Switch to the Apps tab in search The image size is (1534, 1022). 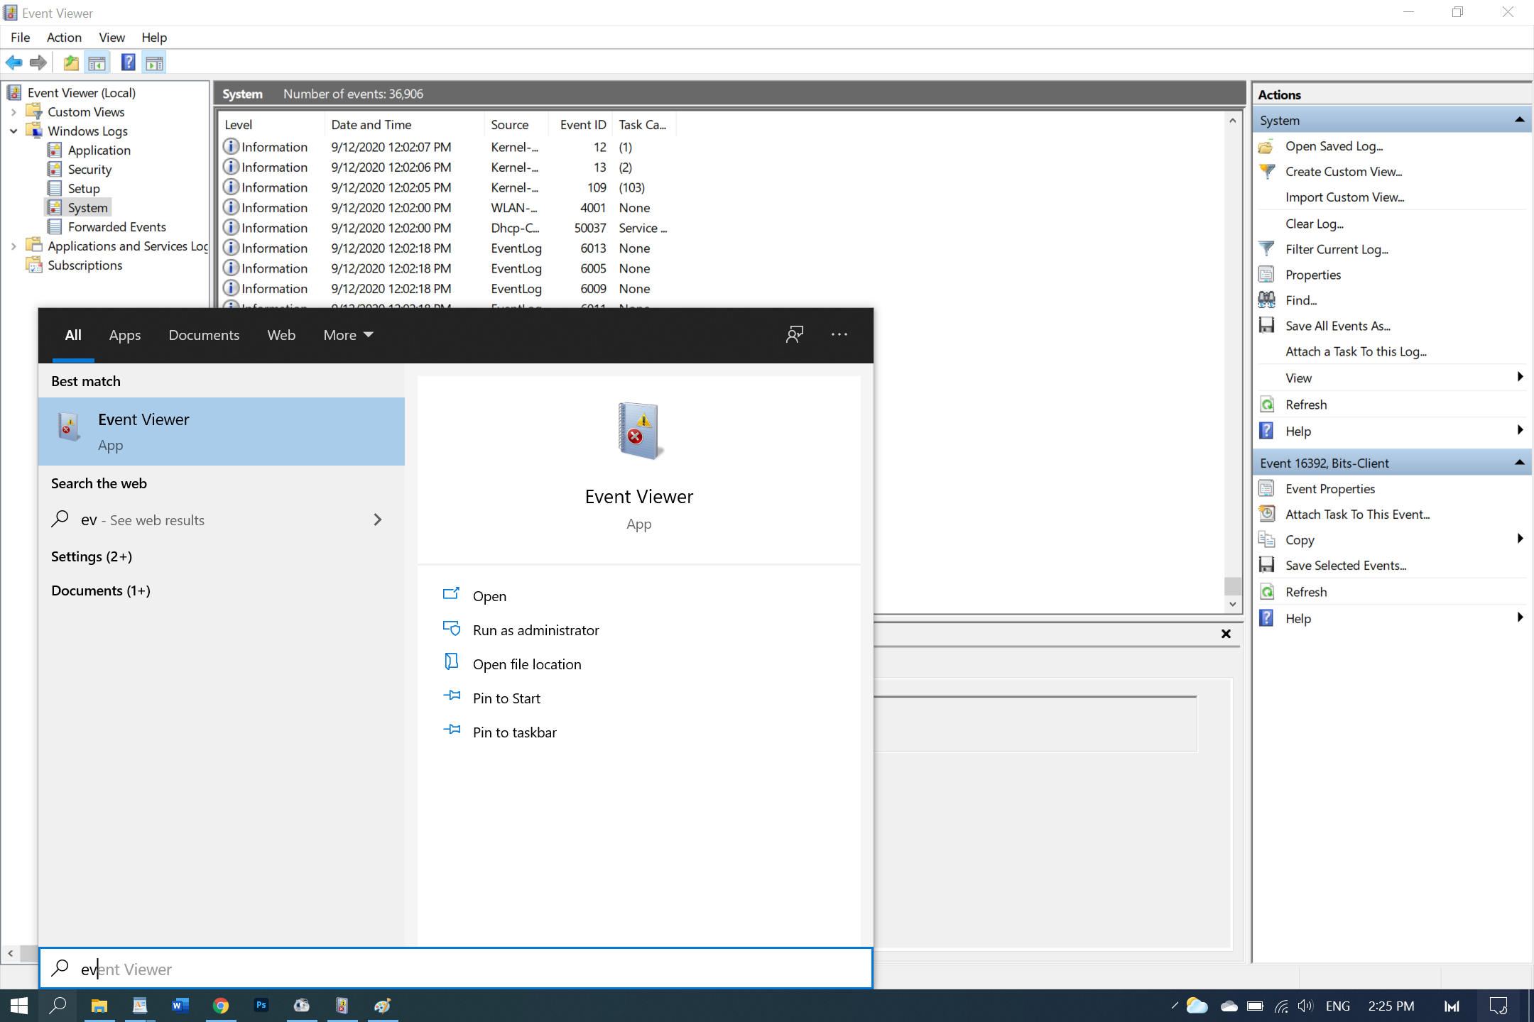pyautogui.click(x=125, y=335)
